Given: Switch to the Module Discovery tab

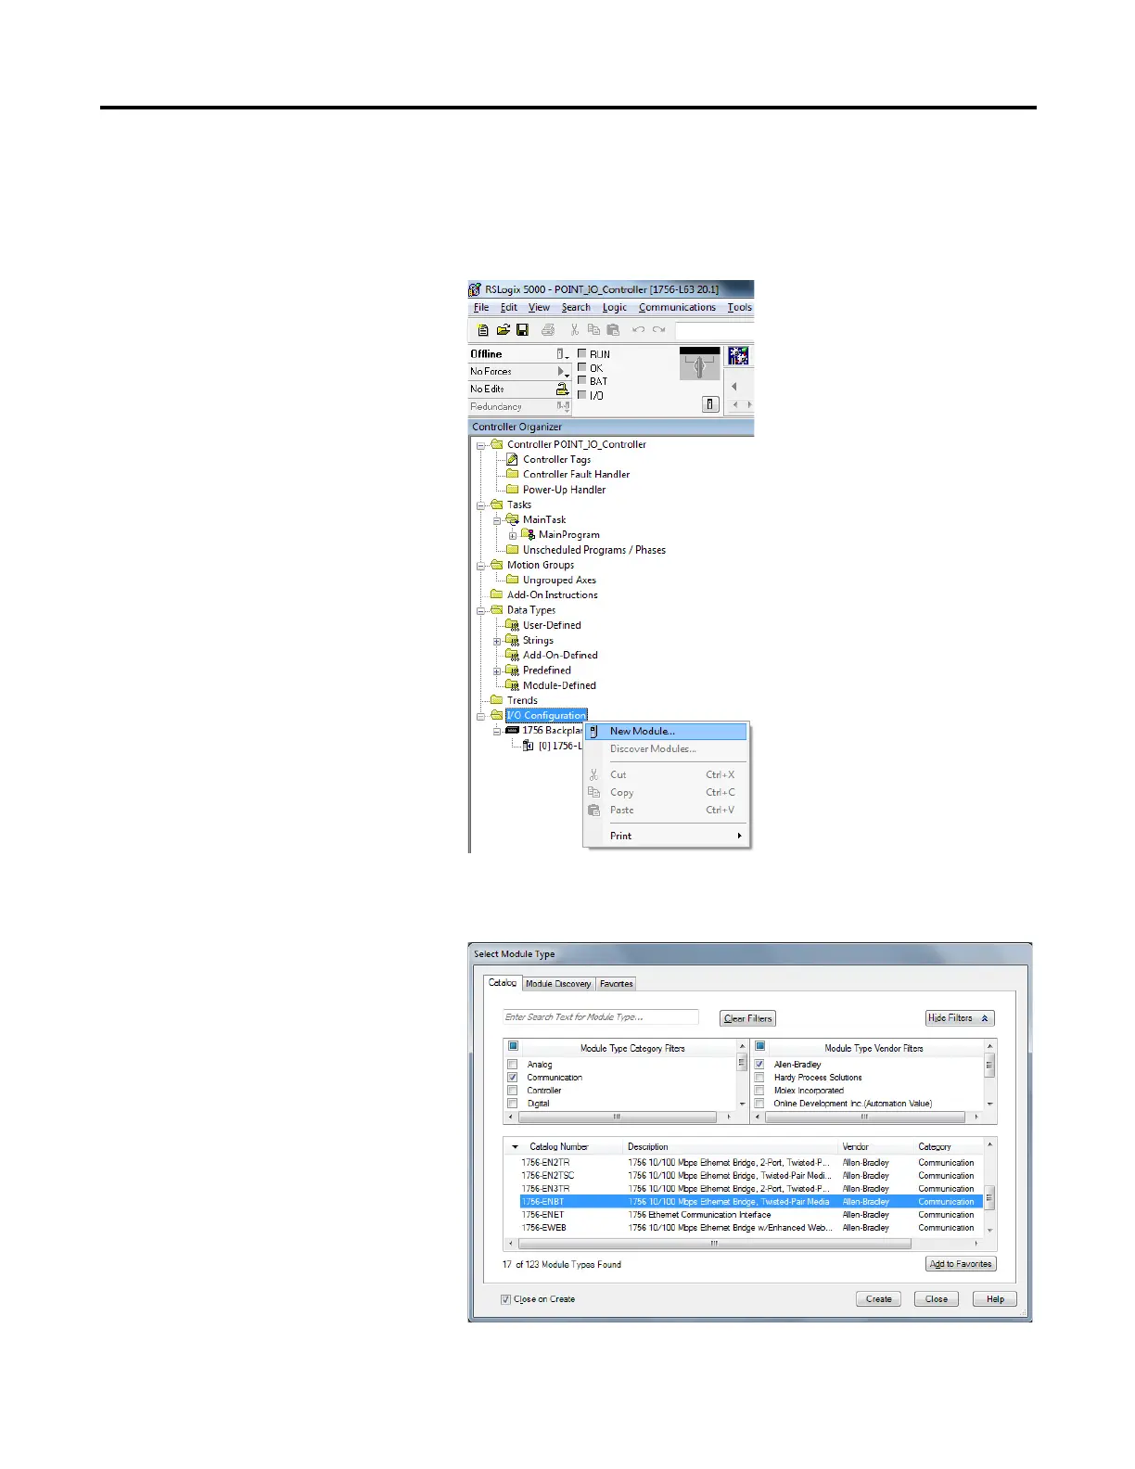Looking at the screenshot, I should (x=558, y=984).
